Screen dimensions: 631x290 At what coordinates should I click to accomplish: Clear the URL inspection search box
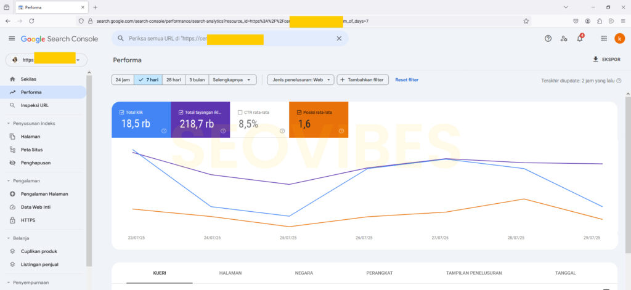click(x=338, y=39)
